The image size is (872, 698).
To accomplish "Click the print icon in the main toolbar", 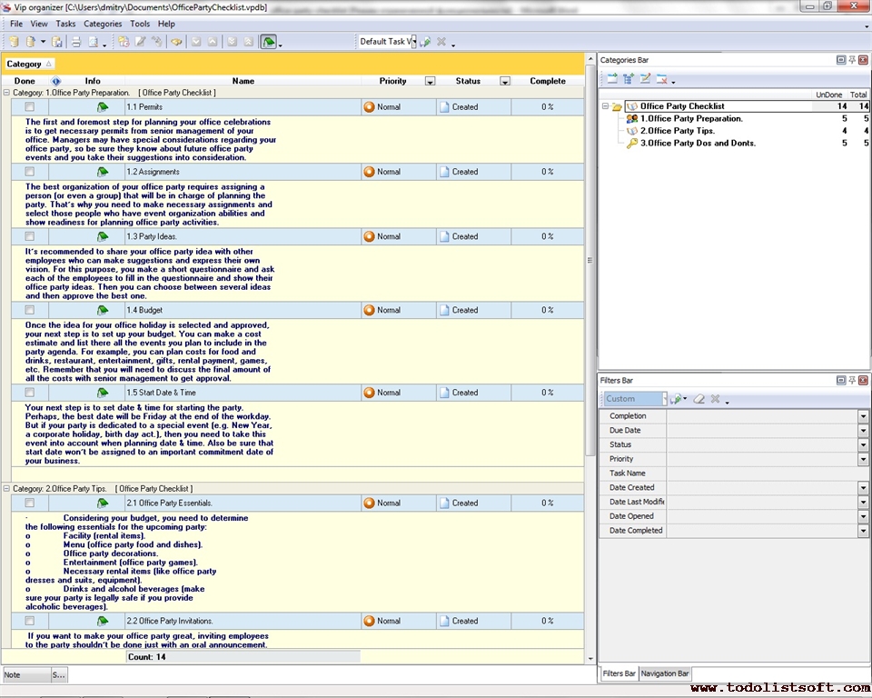I will [x=76, y=42].
